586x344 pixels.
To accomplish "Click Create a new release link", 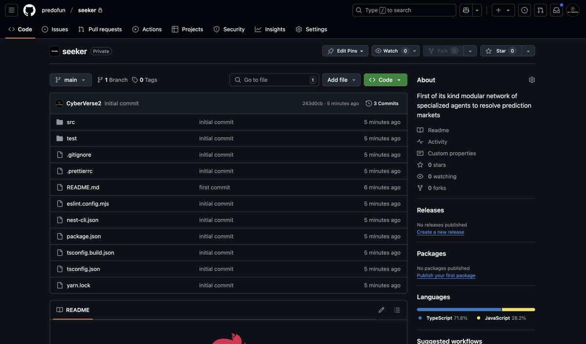I will click(x=440, y=232).
